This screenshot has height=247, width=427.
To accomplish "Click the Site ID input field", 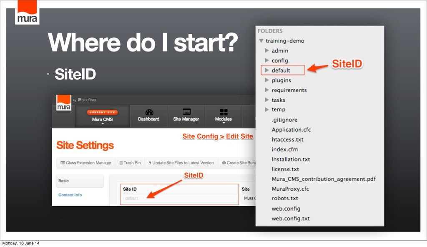I will [180, 198].
